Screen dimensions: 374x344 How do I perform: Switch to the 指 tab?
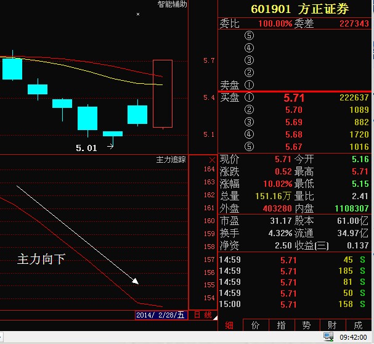pyautogui.click(x=282, y=326)
